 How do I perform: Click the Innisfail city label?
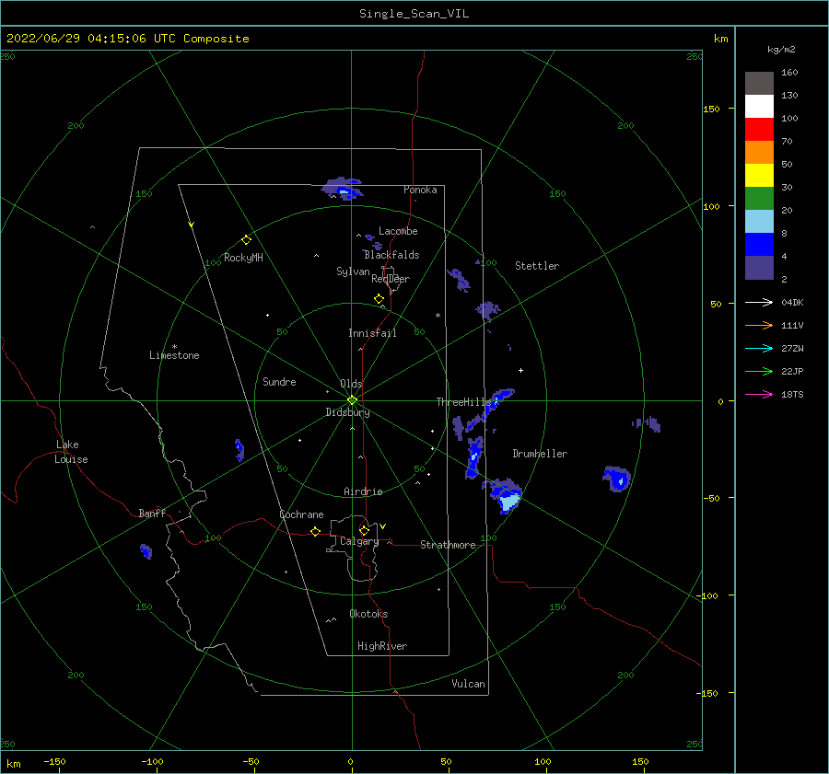pos(372,333)
